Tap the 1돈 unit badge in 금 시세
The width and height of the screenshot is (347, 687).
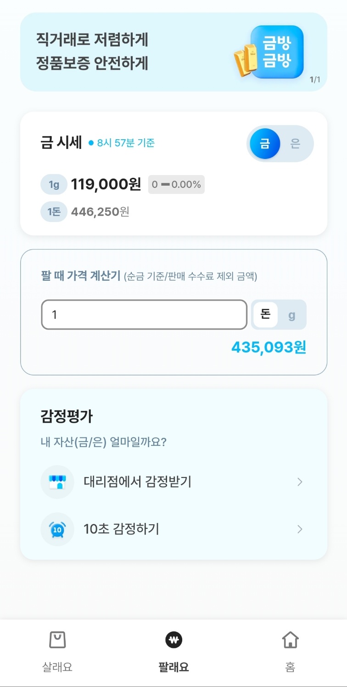(54, 212)
